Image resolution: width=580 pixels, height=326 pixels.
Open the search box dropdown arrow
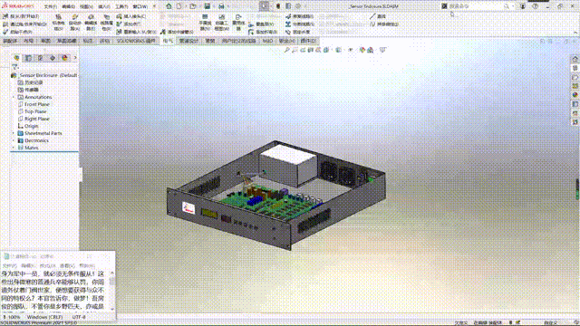[513, 6]
